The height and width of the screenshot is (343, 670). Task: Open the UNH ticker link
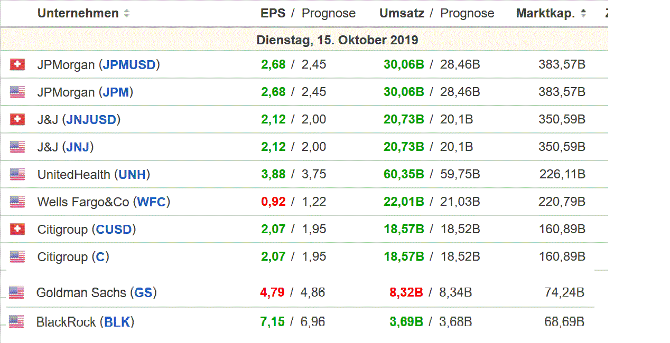[x=132, y=175]
